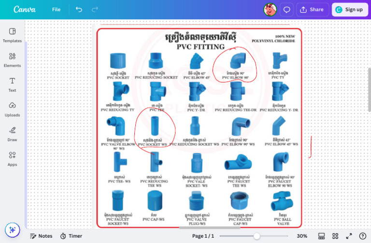Open the Elements panel
The height and width of the screenshot is (243, 371).
tap(12, 59)
